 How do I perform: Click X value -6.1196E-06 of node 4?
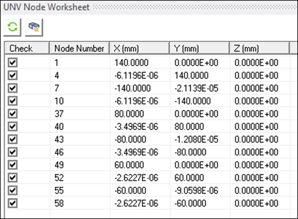pyautogui.click(x=136, y=75)
